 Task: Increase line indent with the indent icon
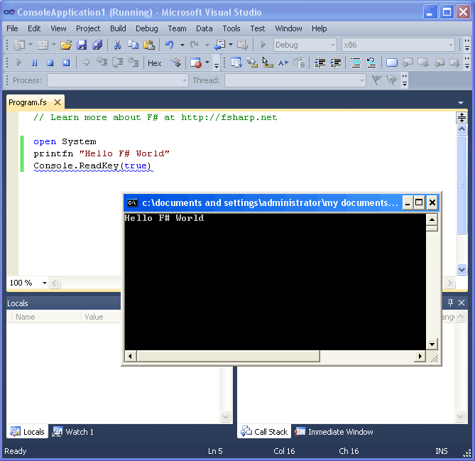(x=335, y=63)
